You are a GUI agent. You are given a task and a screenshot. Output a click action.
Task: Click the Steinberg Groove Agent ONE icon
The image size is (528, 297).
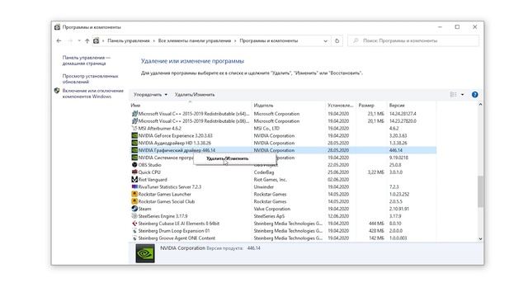[134, 238]
